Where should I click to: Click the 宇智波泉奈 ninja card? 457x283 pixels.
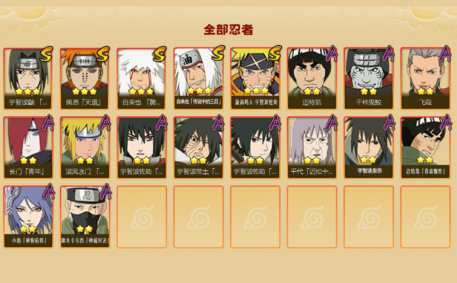click(x=368, y=148)
